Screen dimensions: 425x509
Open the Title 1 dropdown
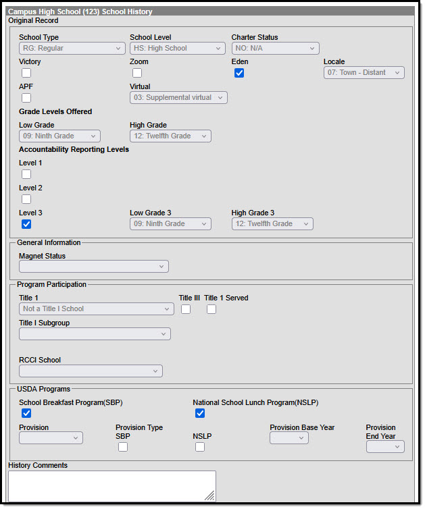click(x=97, y=309)
